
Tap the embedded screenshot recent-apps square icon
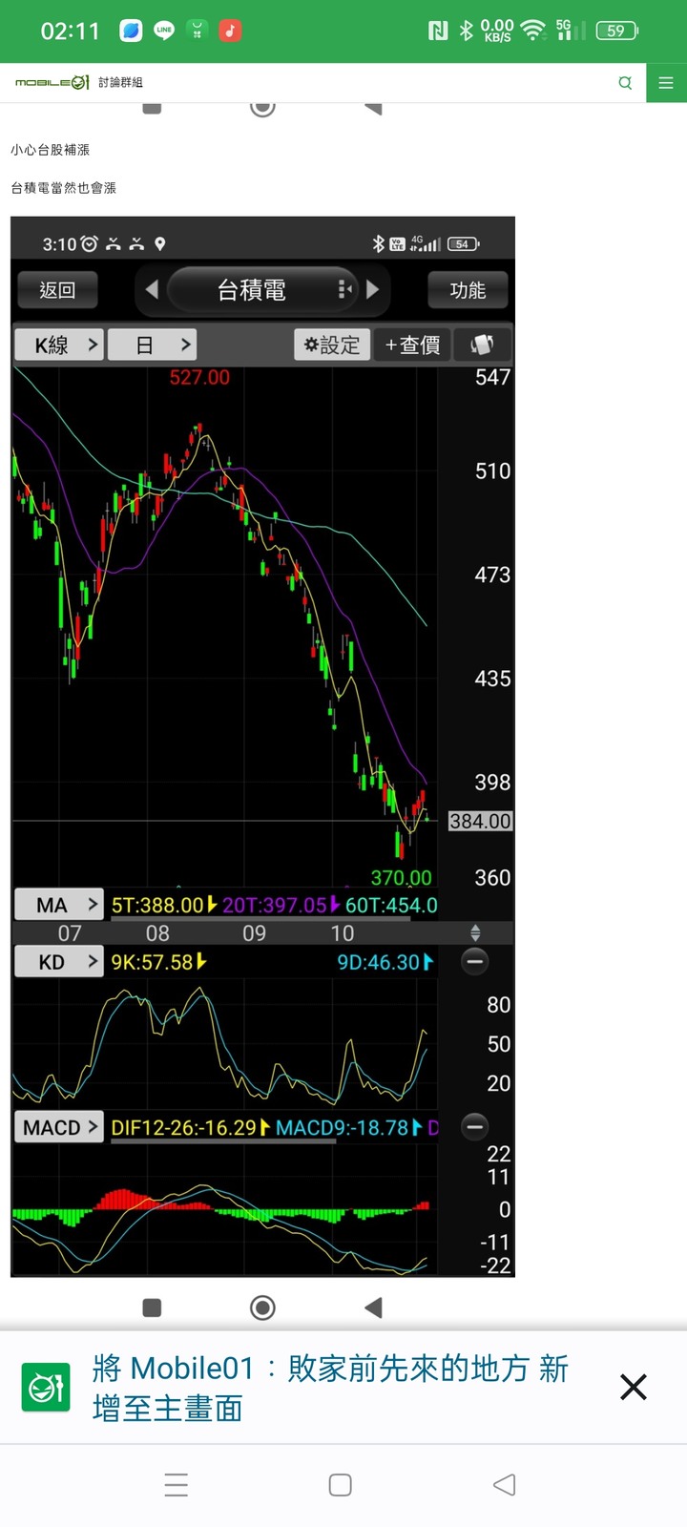click(152, 1307)
